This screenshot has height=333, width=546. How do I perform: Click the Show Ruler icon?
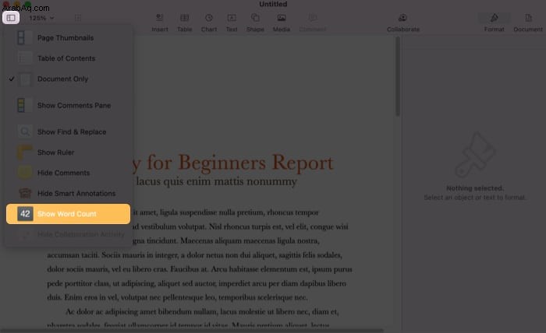coord(25,152)
